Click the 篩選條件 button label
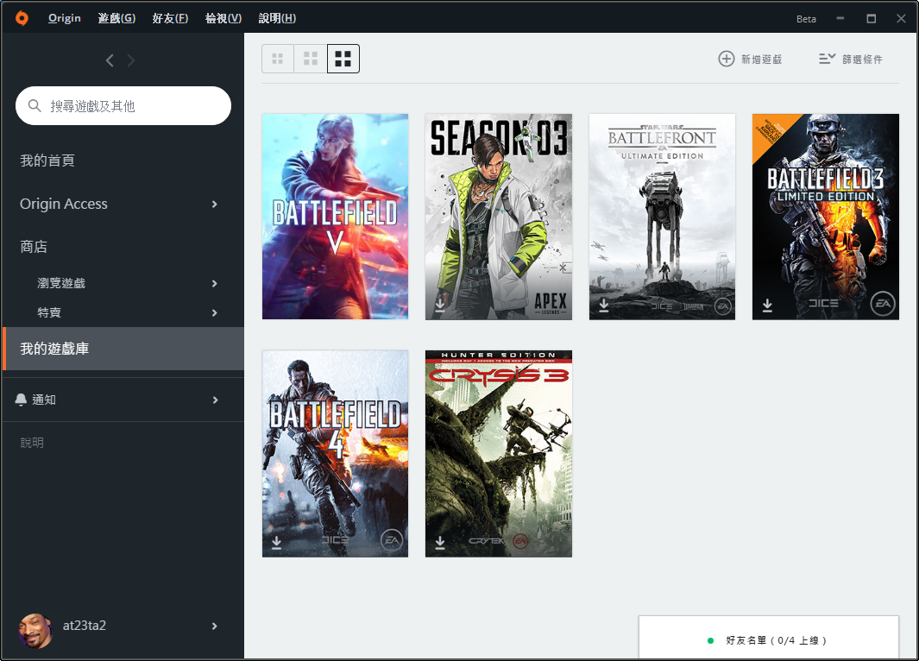The height and width of the screenshot is (661, 919). (x=862, y=60)
